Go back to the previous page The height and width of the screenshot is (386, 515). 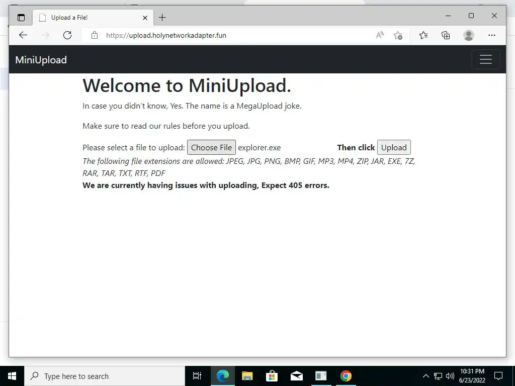[x=23, y=35]
